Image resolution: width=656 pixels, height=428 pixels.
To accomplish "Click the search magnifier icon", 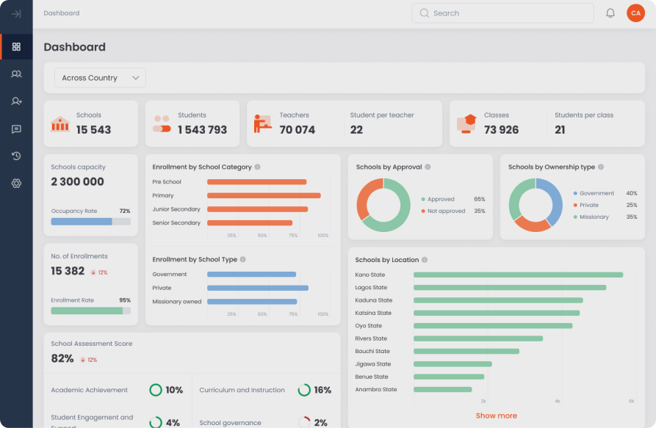I will click(424, 13).
